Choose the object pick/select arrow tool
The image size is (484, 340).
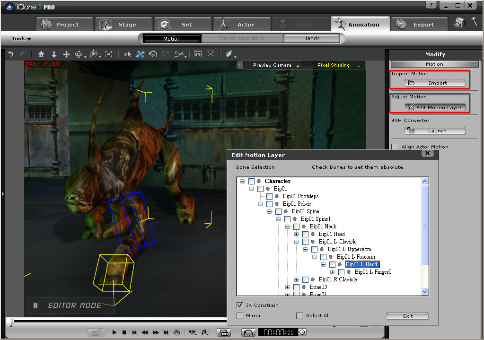point(127,54)
